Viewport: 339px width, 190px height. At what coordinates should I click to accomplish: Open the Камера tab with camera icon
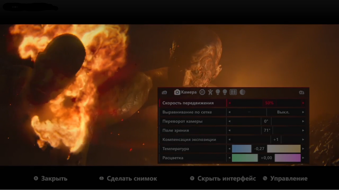[x=185, y=92]
